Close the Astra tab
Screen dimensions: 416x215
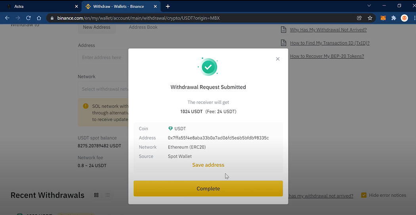[x=76, y=6]
